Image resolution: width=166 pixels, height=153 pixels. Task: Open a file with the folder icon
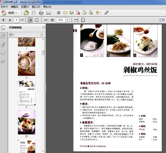[26, 13]
